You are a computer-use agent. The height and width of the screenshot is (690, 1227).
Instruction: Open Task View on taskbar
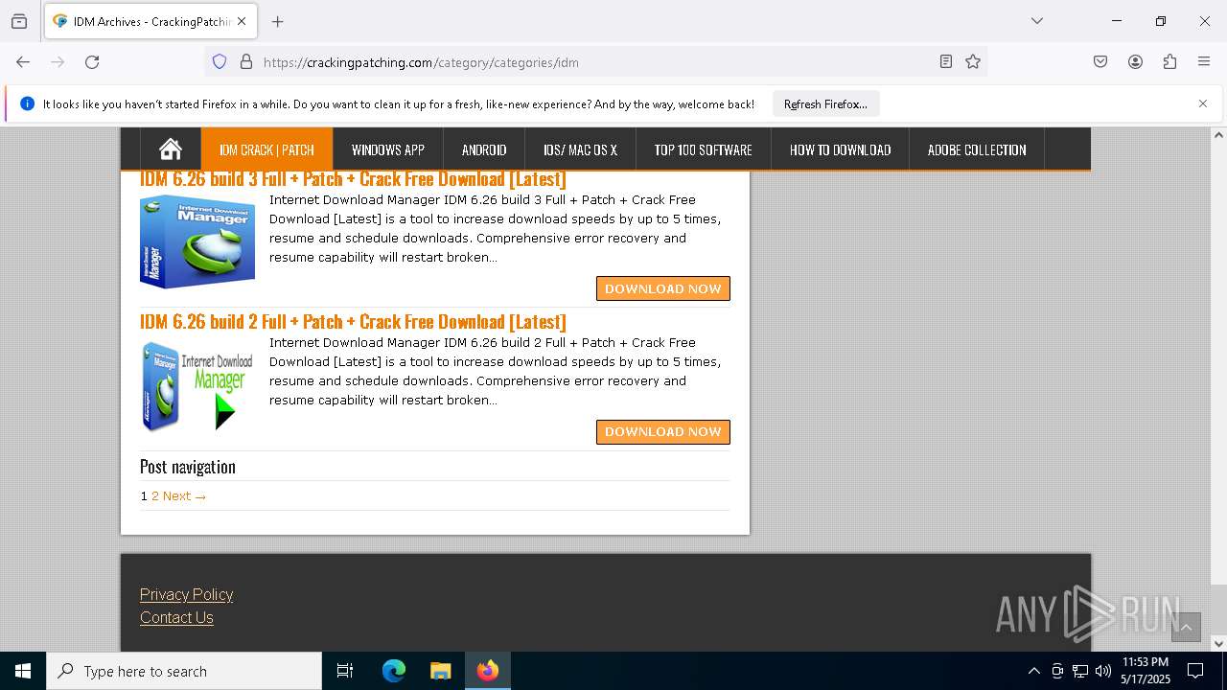click(345, 671)
